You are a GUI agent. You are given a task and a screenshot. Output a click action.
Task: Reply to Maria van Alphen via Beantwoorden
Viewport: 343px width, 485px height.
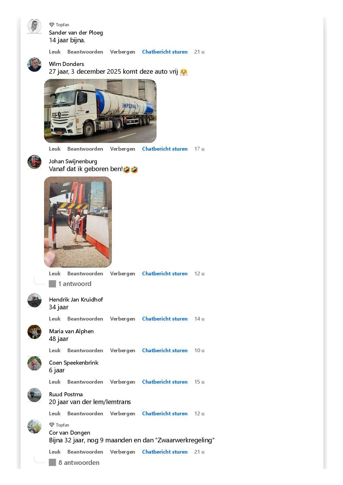pos(85,351)
